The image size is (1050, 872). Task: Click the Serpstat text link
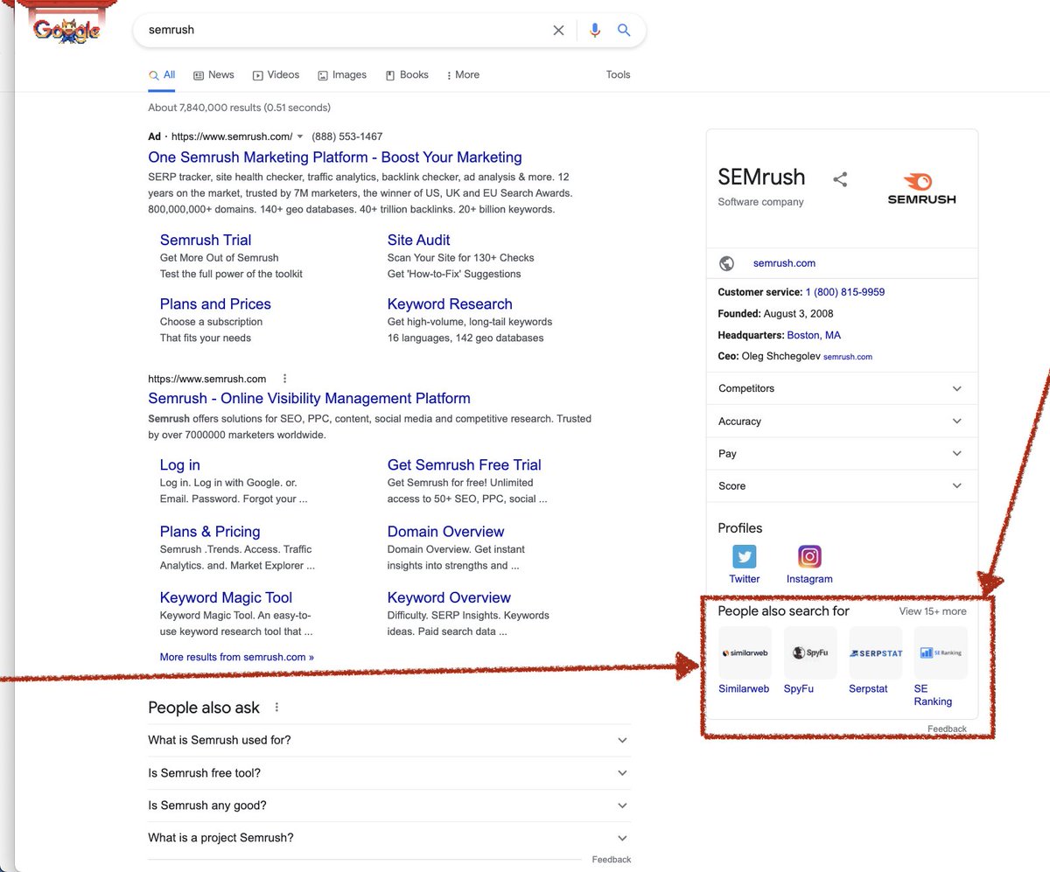pyautogui.click(x=868, y=689)
